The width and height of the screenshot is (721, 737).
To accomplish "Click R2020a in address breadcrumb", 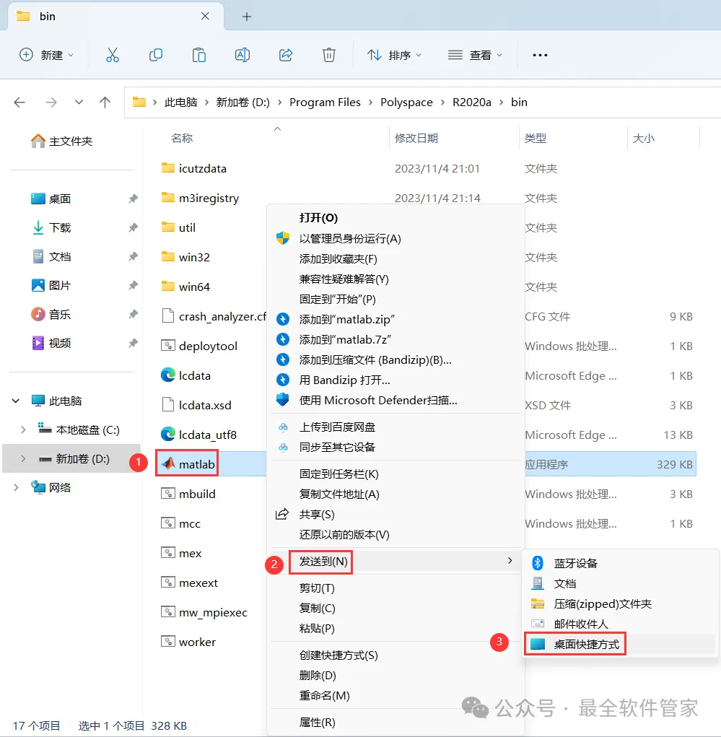I will [x=472, y=102].
